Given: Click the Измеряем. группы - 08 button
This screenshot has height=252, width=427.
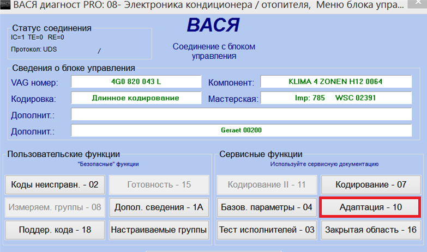Looking at the screenshot, I should click(x=55, y=207).
